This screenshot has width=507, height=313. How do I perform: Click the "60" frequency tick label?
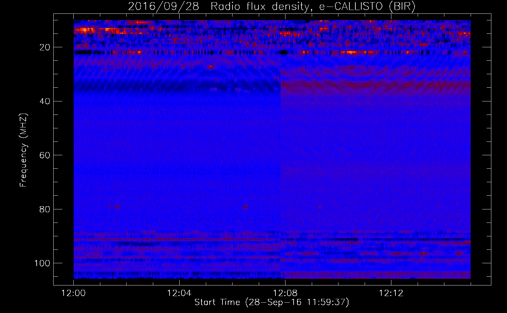(x=45, y=155)
